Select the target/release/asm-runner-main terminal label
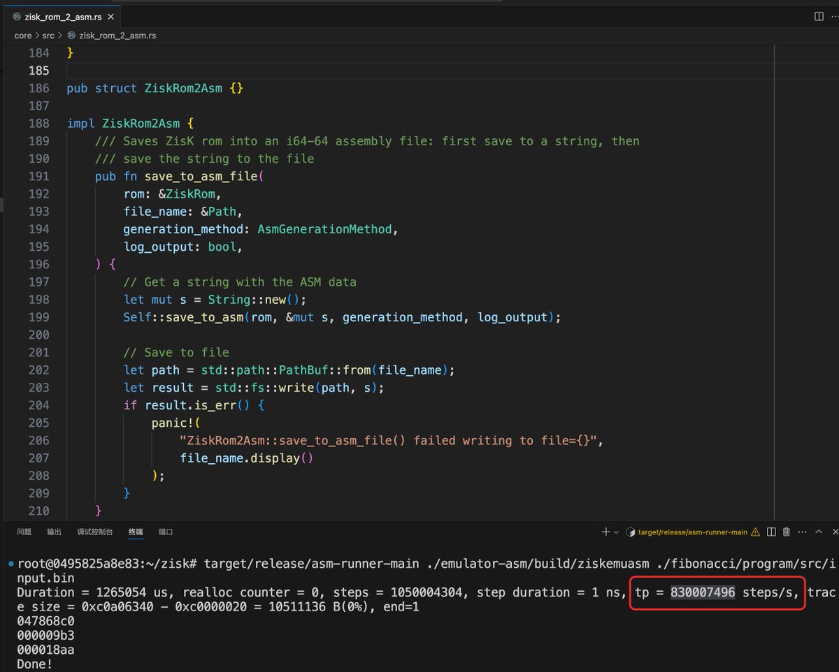This screenshot has height=672, width=839. click(x=693, y=532)
